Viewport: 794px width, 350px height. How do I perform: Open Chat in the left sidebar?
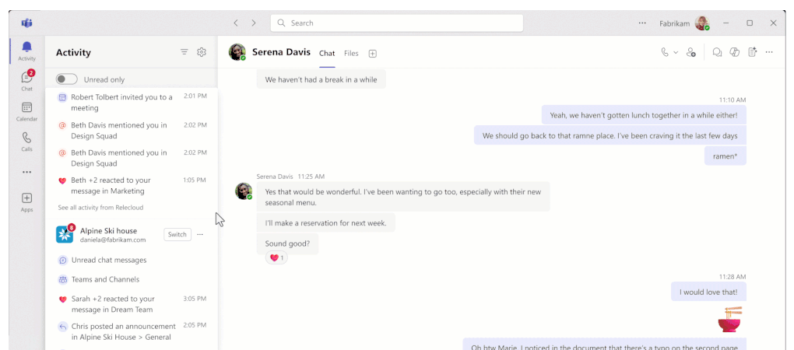(26, 80)
